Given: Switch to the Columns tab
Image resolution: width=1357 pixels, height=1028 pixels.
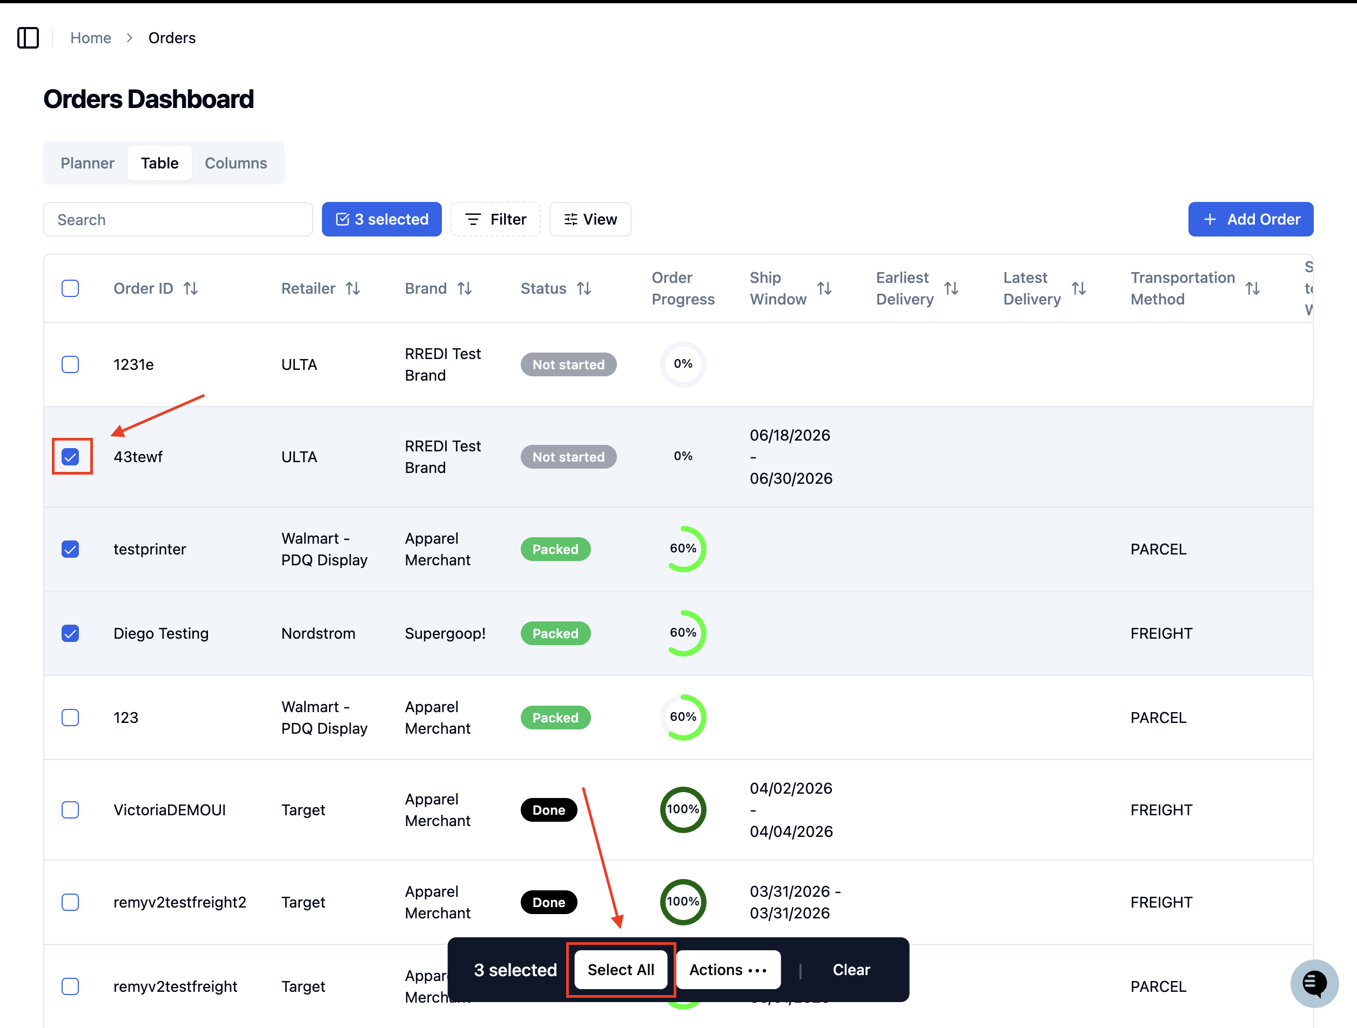Looking at the screenshot, I should click(x=236, y=163).
